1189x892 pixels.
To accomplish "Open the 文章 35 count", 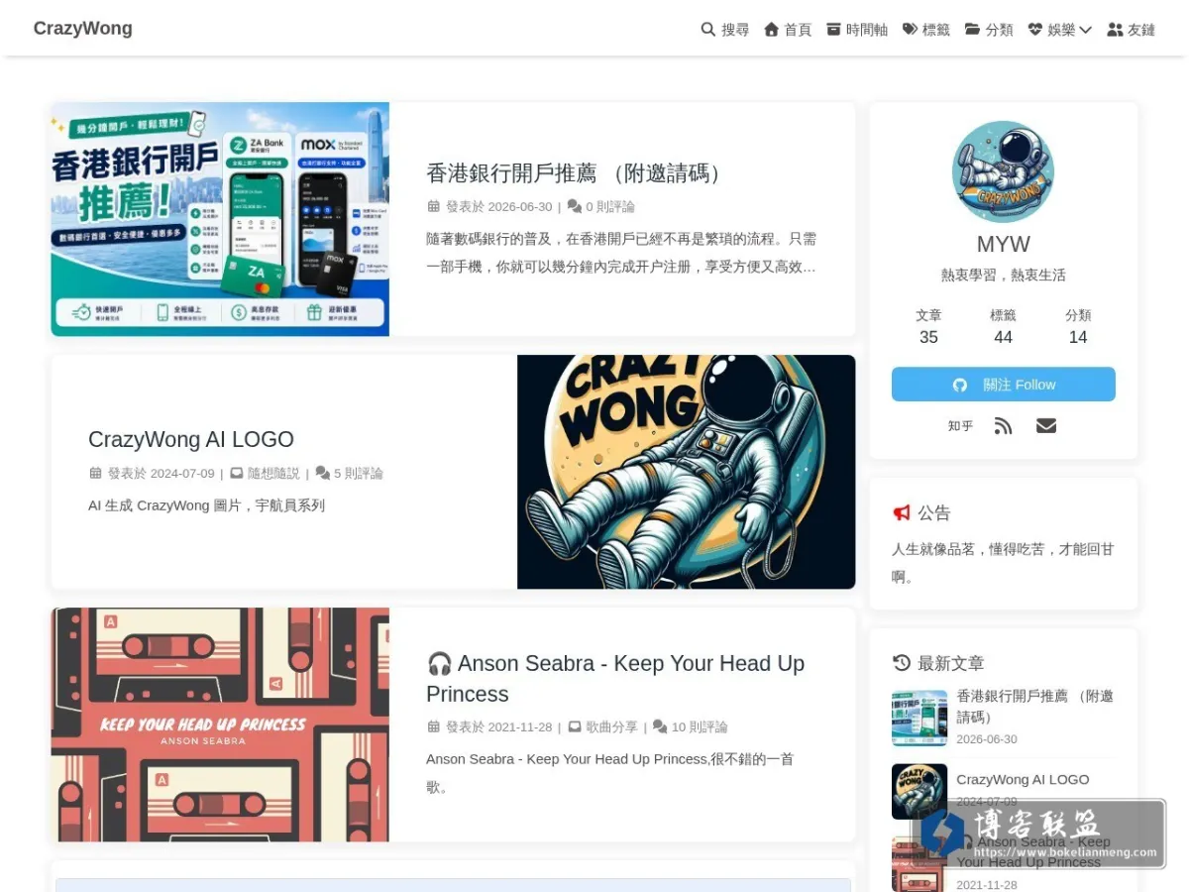I will 928,326.
